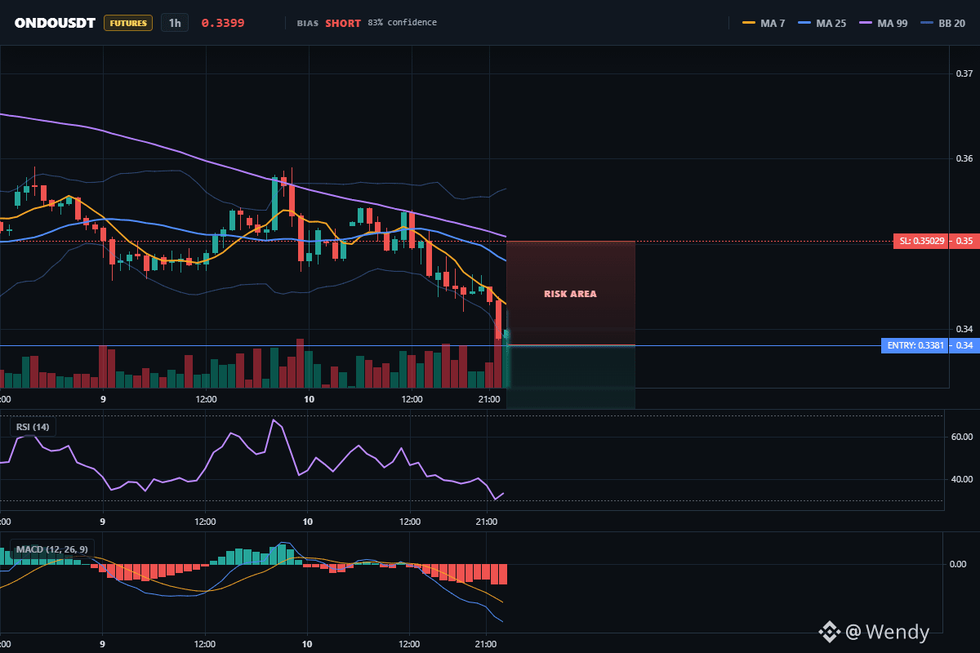The height and width of the screenshot is (653, 980).
Task: Click the FUTURES badge
Action: coord(128,23)
